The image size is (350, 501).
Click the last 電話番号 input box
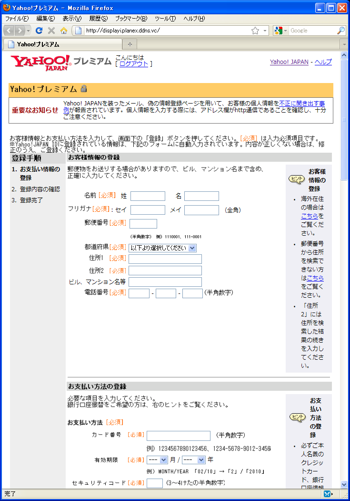pyautogui.click(x=192, y=293)
